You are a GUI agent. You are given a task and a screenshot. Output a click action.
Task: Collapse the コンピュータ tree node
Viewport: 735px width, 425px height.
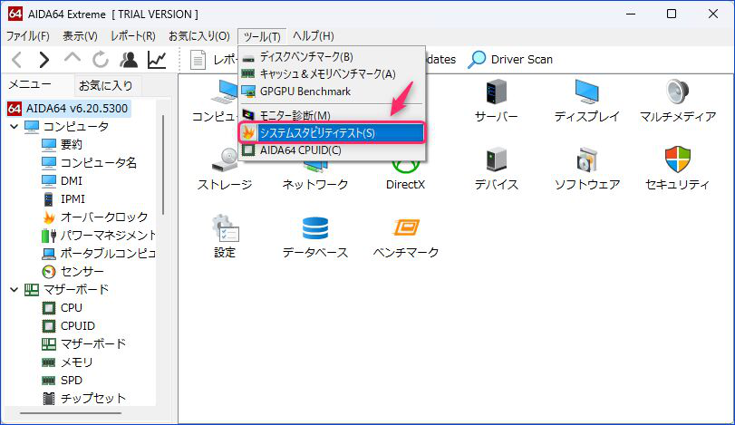tap(15, 127)
